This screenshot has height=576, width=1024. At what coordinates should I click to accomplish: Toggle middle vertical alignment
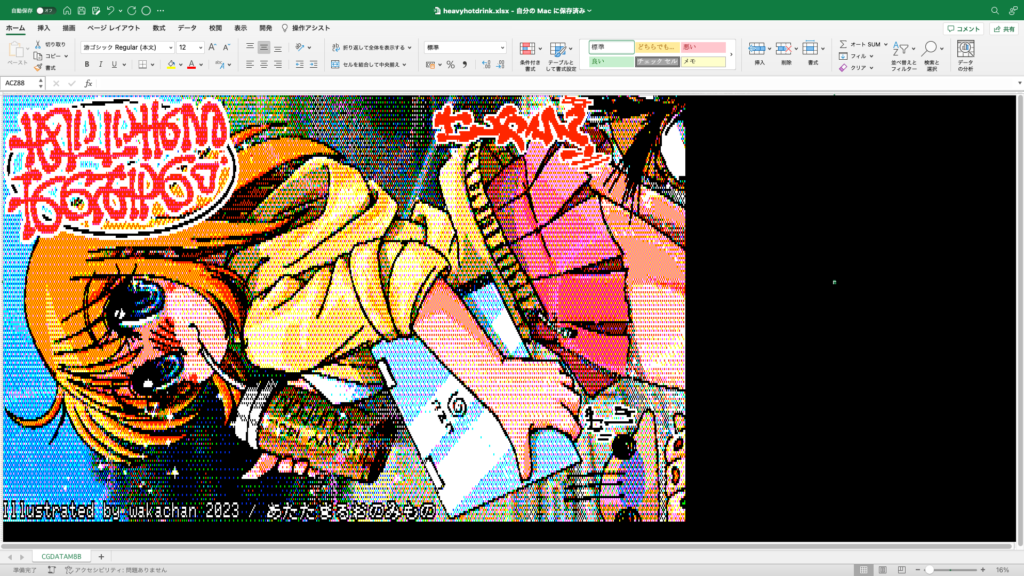[264, 47]
